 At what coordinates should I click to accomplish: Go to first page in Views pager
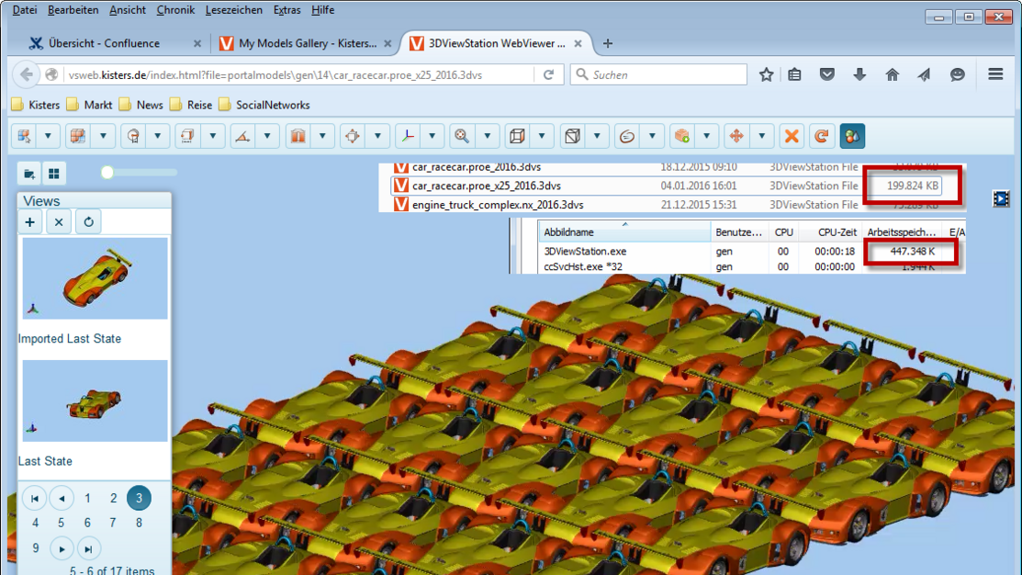point(35,499)
